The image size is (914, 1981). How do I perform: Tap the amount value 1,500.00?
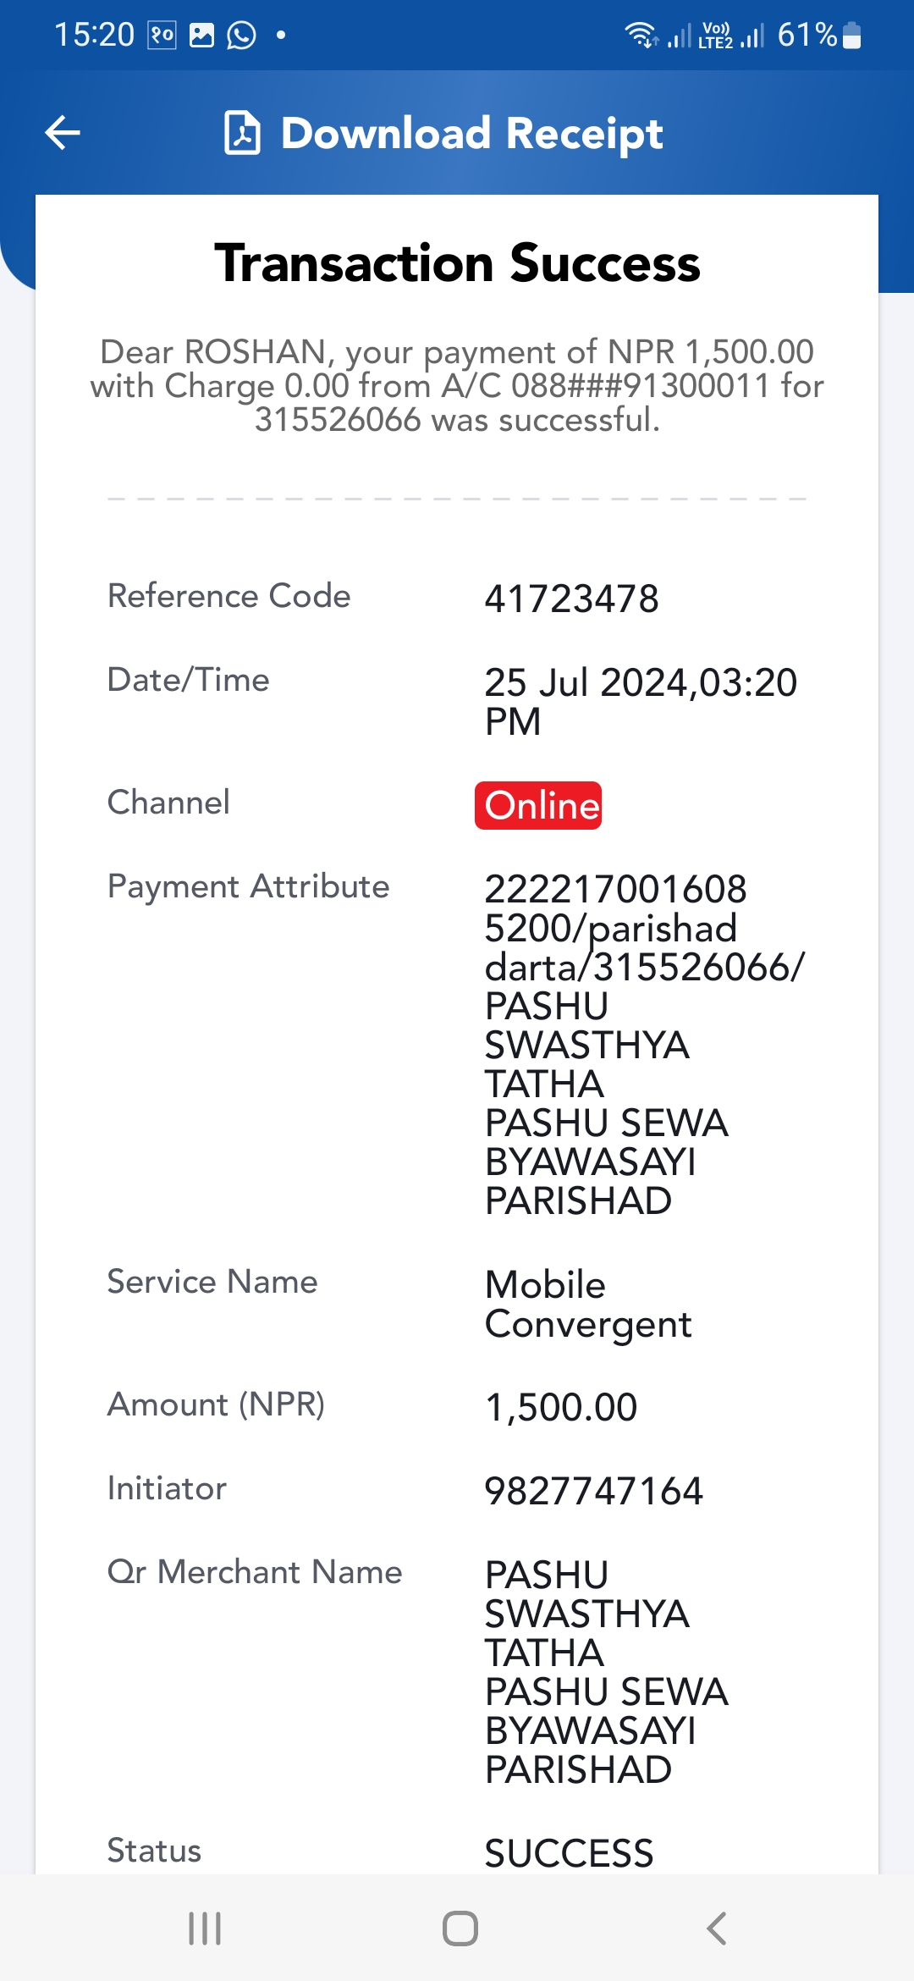[561, 1408]
